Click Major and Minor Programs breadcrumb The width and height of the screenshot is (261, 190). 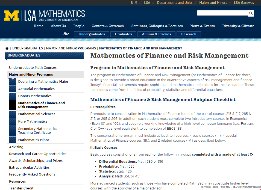(x=71, y=48)
